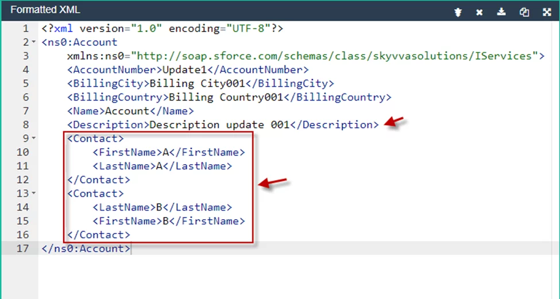Collapse the ns0:Account node on line 2
The width and height of the screenshot is (560, 299).
click(x=34, y=42)
